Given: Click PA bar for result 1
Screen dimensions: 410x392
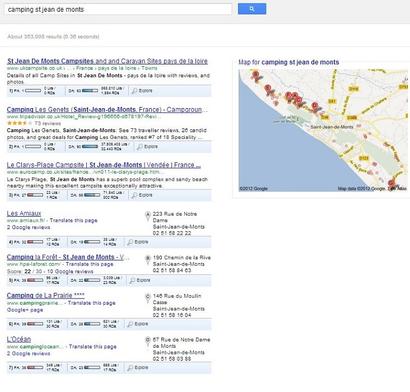Looking at the screenshot, I should (x=33, y=91).
